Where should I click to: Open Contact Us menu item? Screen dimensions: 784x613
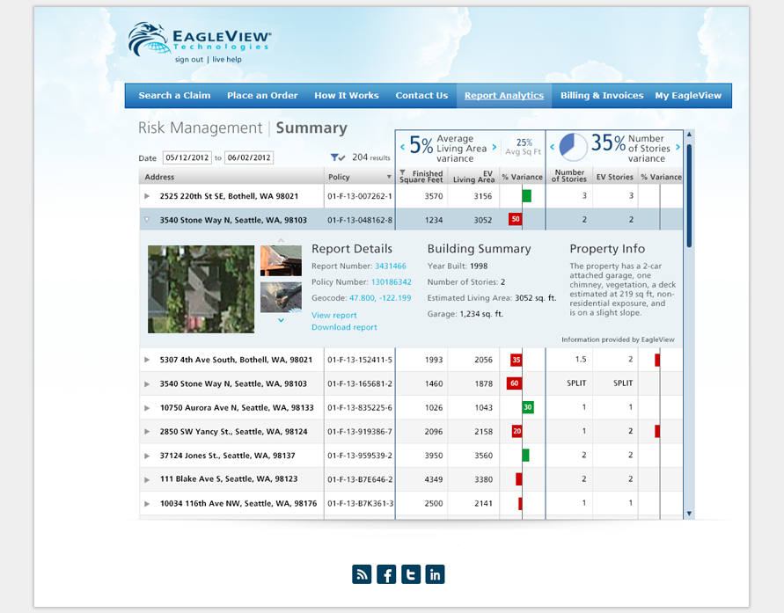click(421, 95)
